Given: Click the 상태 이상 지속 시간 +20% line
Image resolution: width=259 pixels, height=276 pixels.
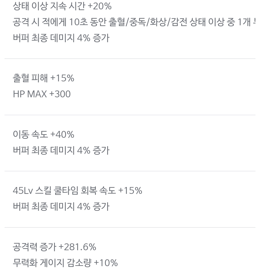Looking at the screenshot, I should [x=62, y=6].
